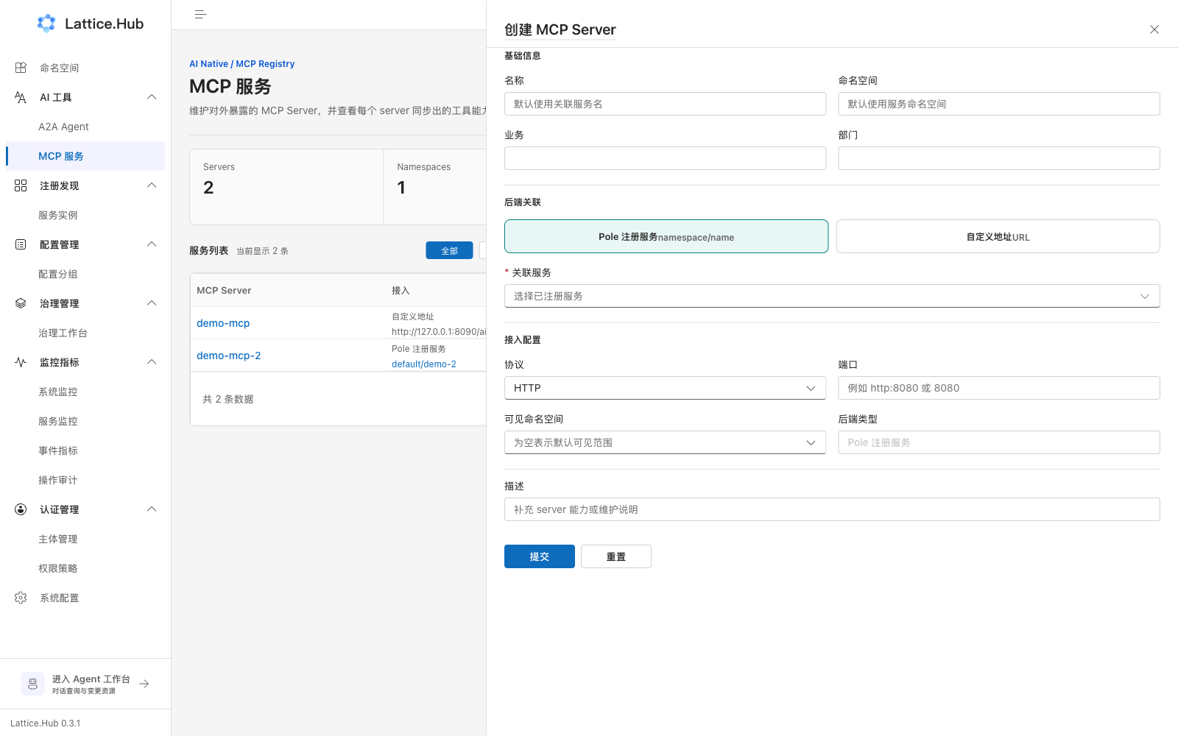The width and height of the screenshot is (1178, 736).
Task: Click the 命名空间 sidebar icon
Action: point(21,68)
